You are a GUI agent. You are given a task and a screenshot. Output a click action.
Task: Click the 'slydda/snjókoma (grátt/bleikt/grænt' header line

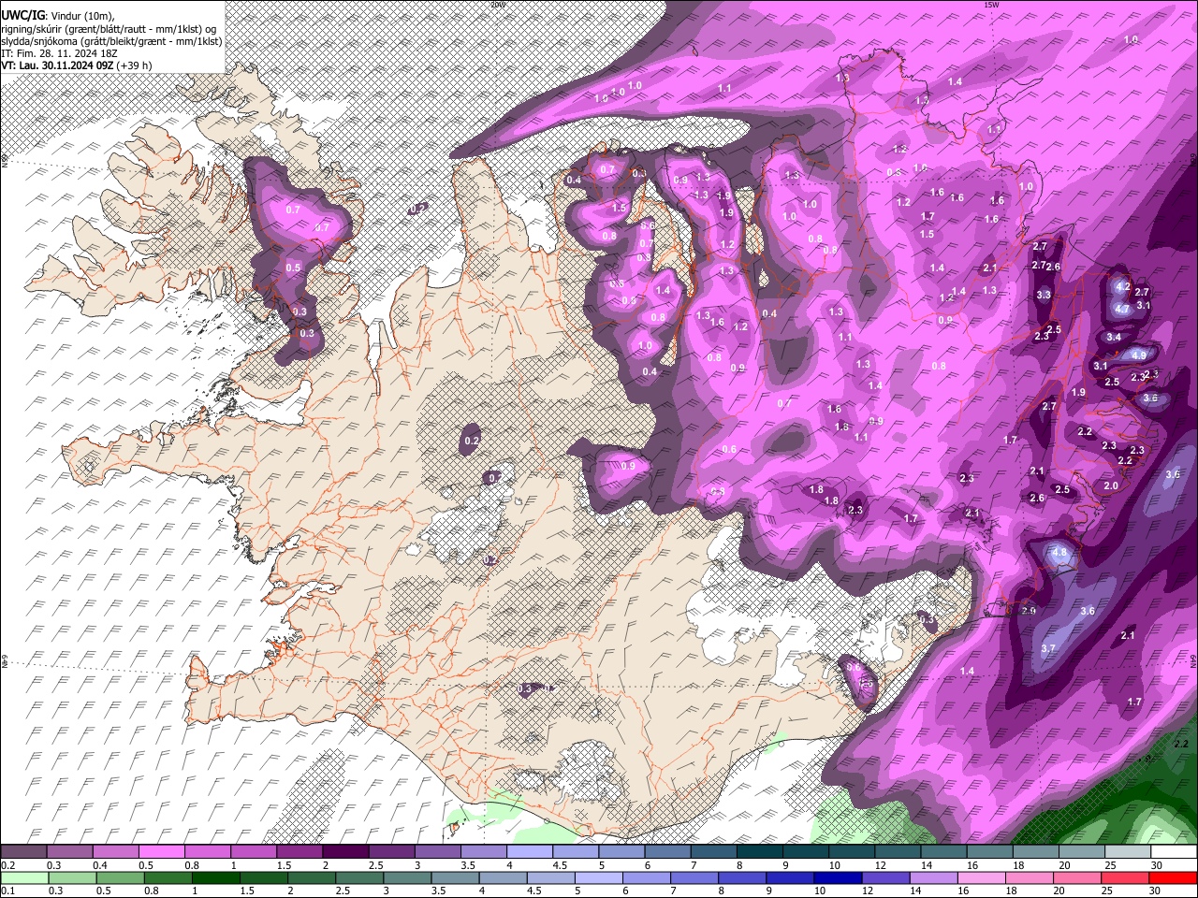111,41
